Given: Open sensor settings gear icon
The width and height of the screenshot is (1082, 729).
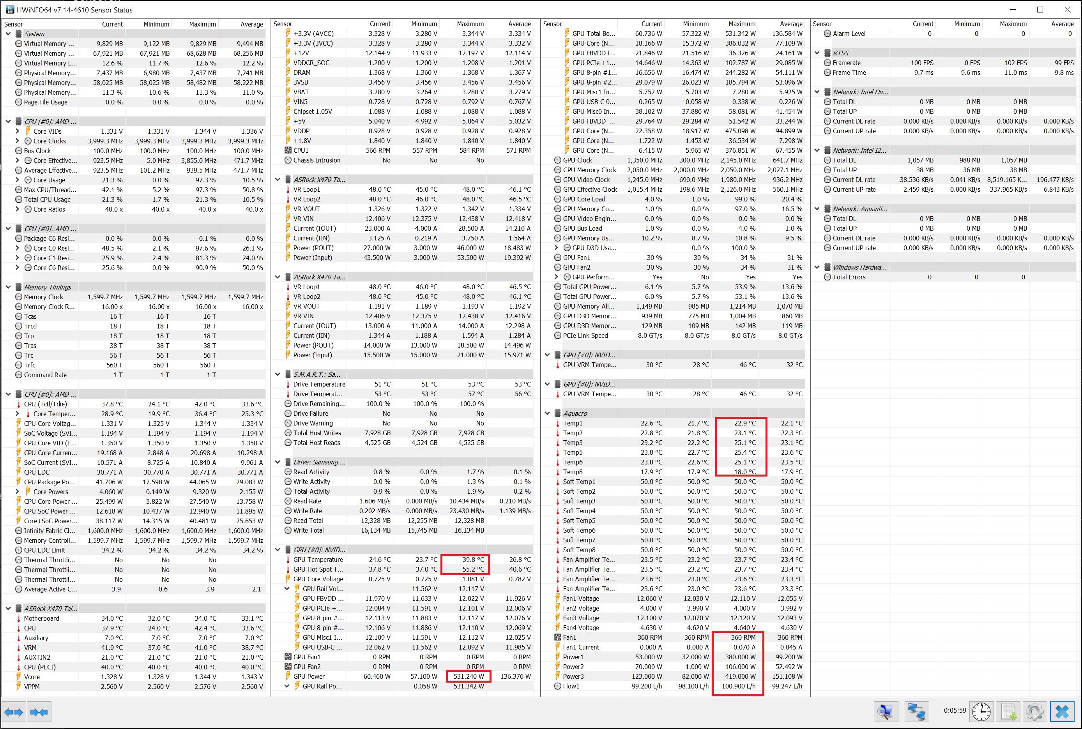Looking at the screenshot, I should tap(1034, 711).
